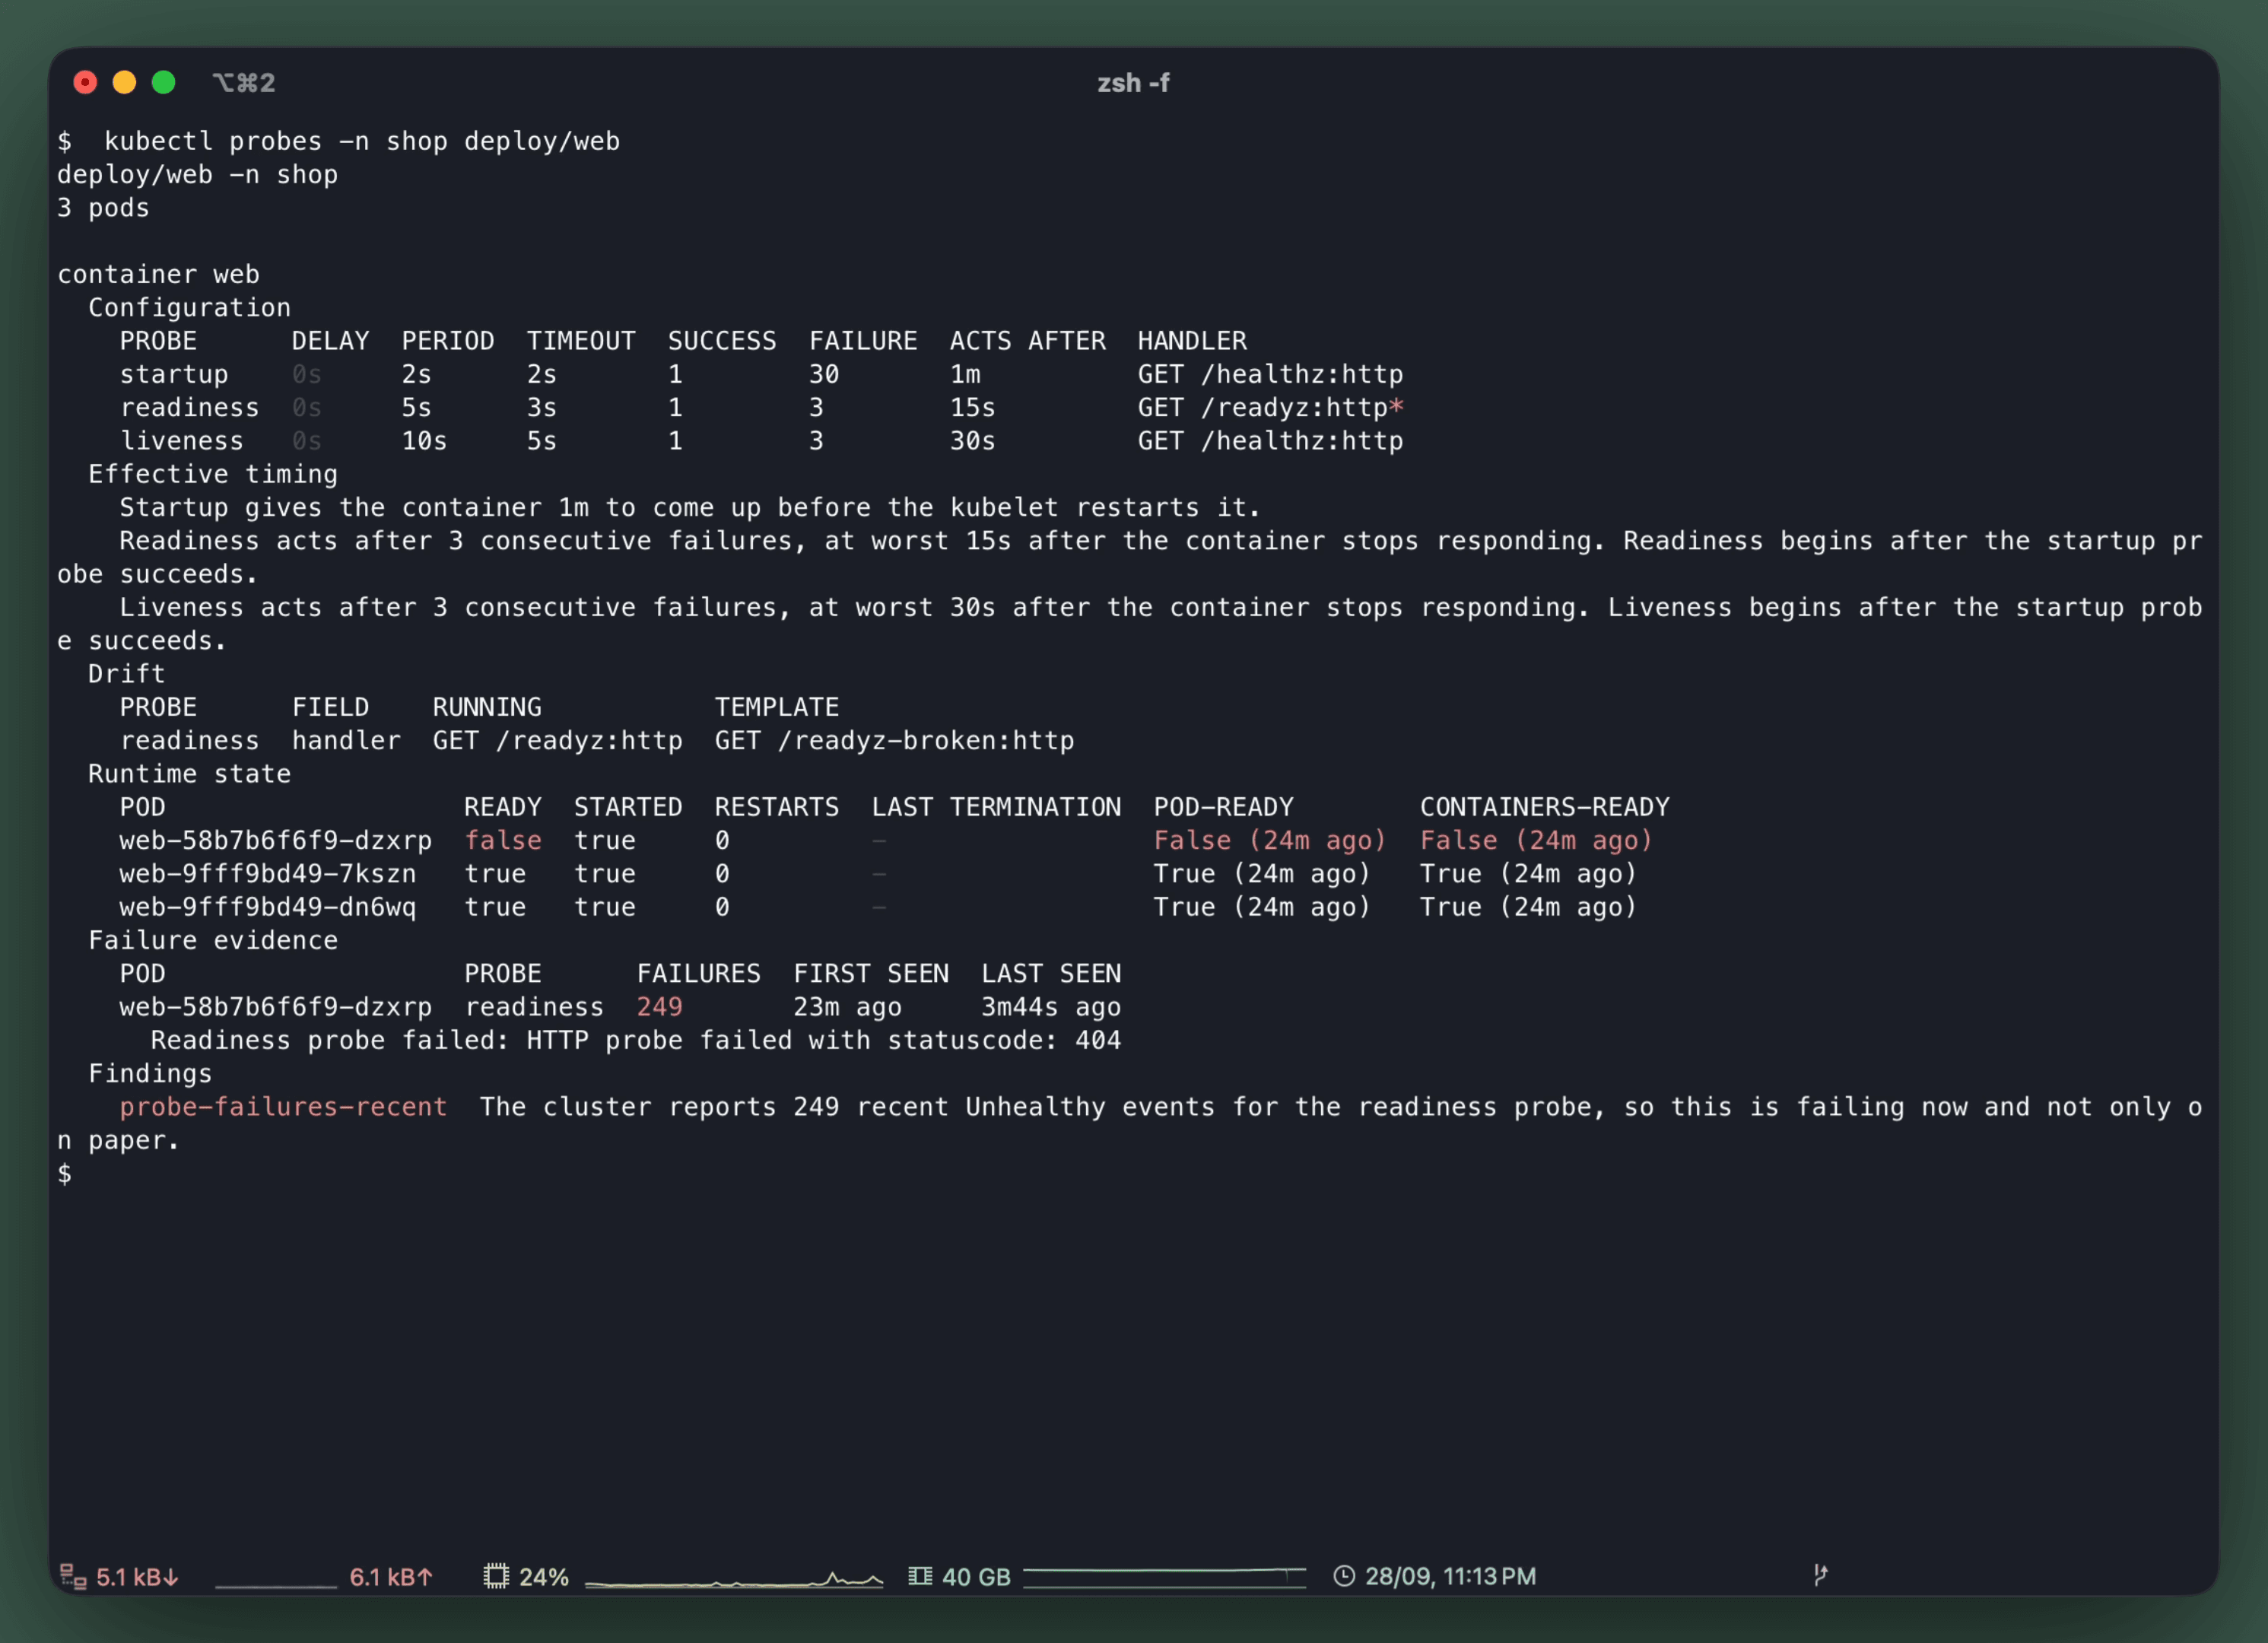Click the '28/09, 11:13 PM' timestamp

(x=1450, y=1576)
